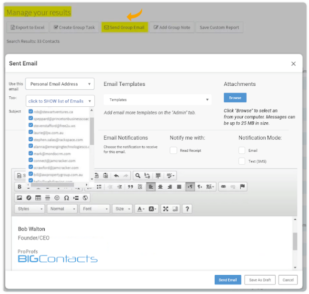
Task: Open the text color picker
Action: (x=141, y=209)
